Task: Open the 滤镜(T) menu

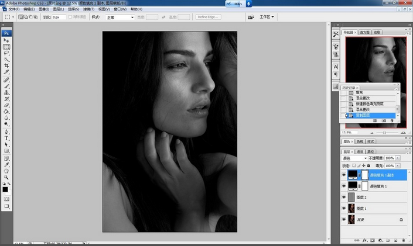Action: coord(89,9)
